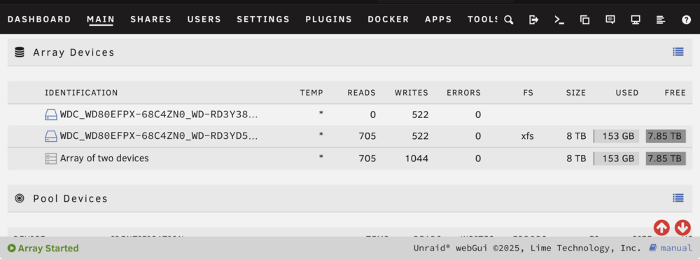700x259 pixels.
Task: Click the help question mark icon
Action: (x=687, y=20)
